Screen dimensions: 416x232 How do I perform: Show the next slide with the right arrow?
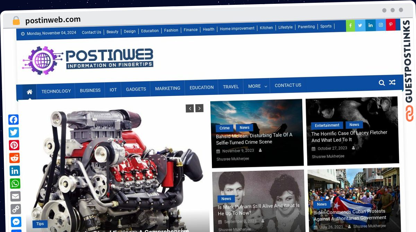click(x=199, y=108)
